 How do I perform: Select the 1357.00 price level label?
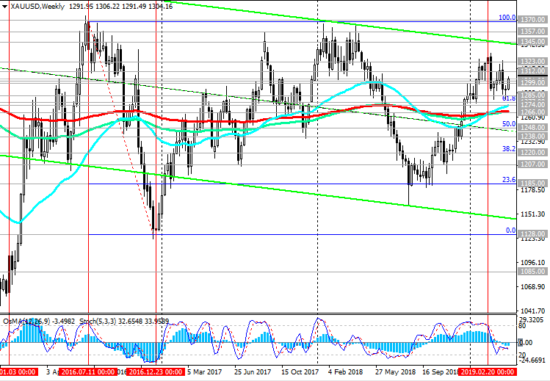pyautogui.click(x=533, y=32)
